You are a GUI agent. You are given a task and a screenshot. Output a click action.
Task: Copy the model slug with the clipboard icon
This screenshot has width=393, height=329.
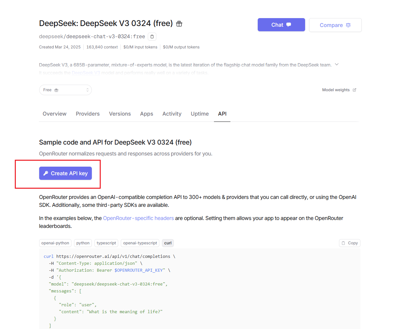click(152, 37)
